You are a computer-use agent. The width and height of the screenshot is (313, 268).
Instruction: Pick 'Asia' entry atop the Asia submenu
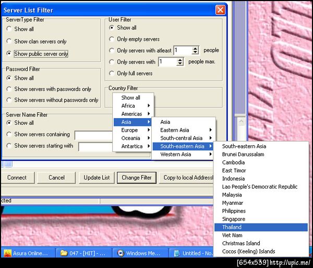[184, 122]
